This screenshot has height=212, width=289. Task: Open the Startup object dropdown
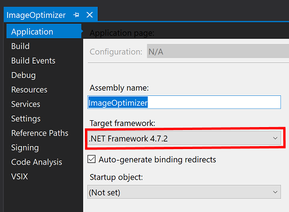pos(184,192)
